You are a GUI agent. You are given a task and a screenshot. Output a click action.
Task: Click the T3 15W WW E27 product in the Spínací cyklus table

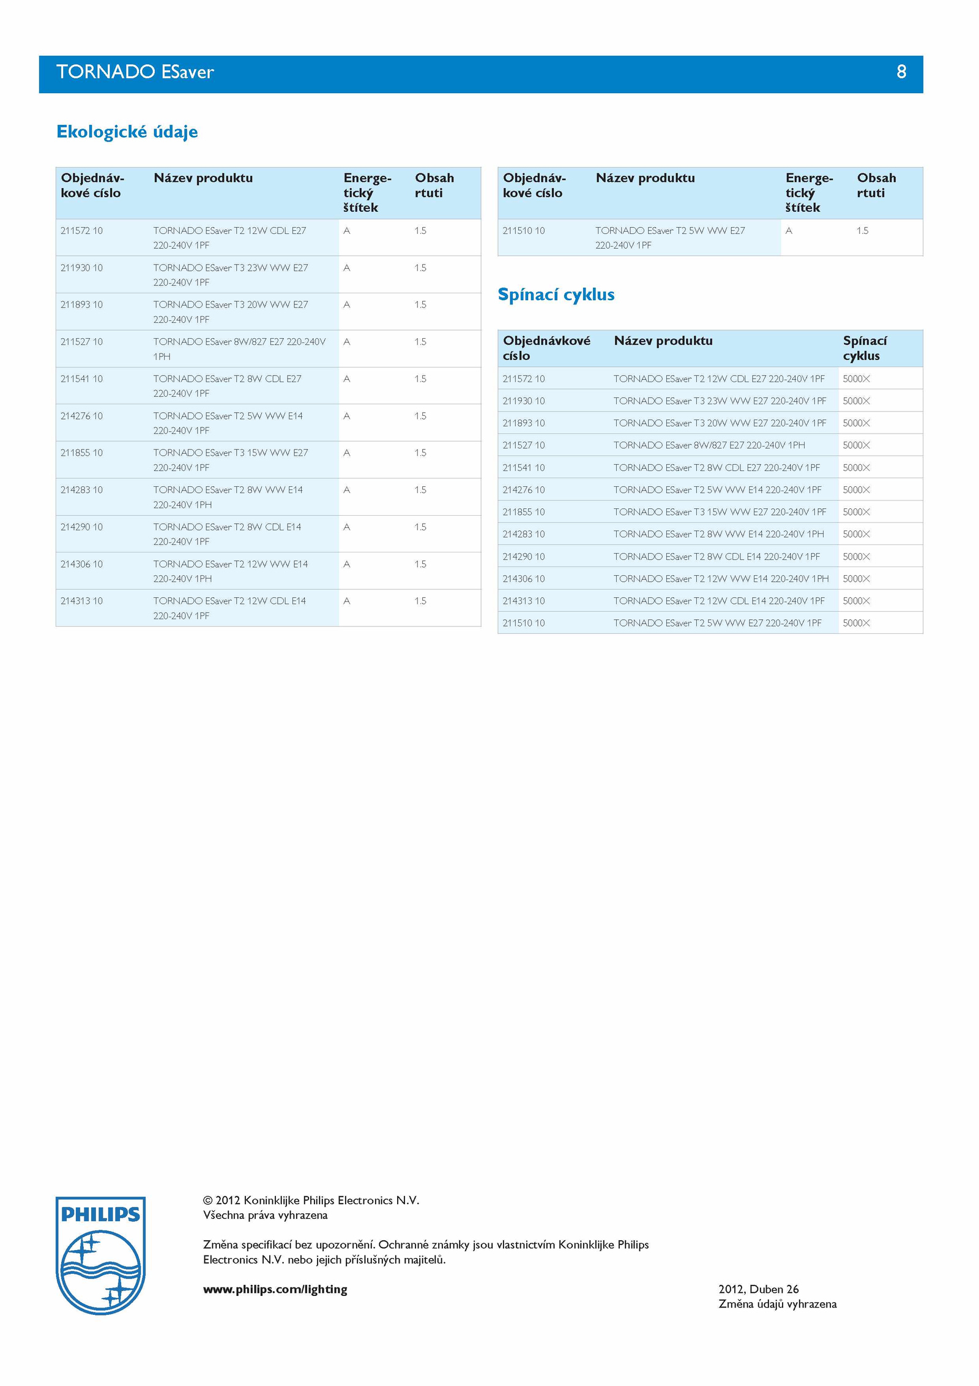(x=719, y=512)
